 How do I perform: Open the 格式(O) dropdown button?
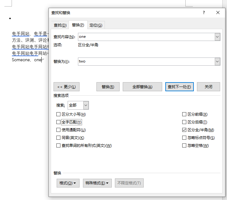coord(68,183)
